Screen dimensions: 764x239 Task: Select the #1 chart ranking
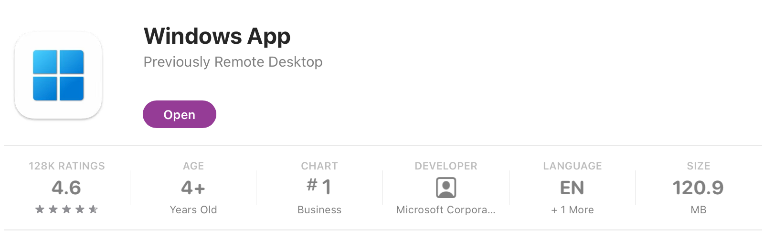(319, 187)
